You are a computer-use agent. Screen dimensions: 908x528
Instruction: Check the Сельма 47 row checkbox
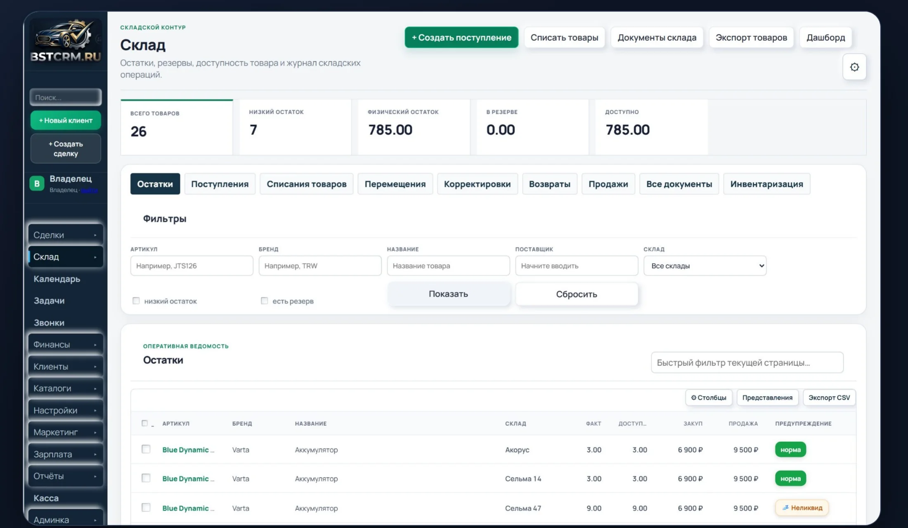tap(146, 507)
